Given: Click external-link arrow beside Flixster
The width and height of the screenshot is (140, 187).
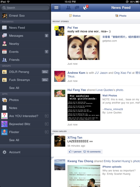Looking at the screenshot, I should click(46, 132).
